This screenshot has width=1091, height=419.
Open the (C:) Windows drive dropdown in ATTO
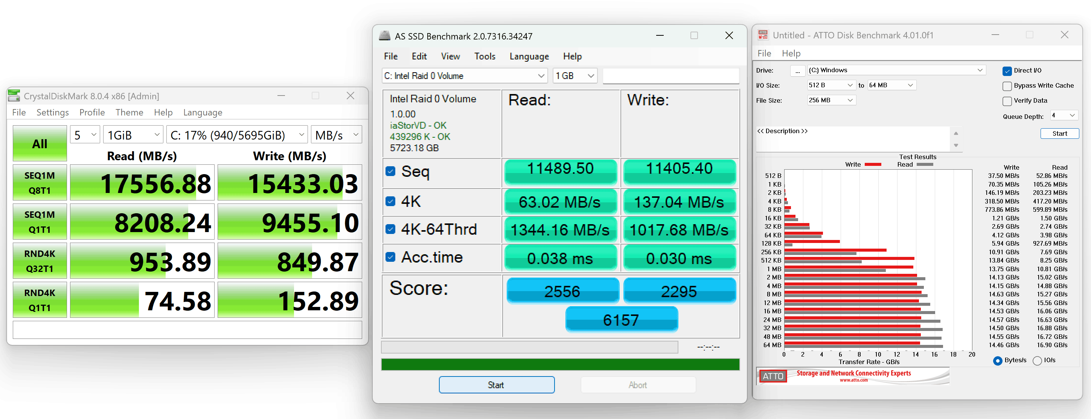[896, 70]
